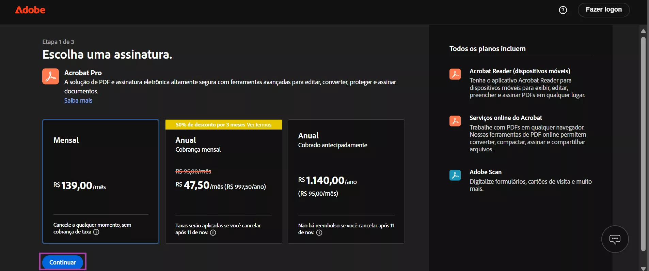Viewport: 649px width, 271px height.
Task: Select the Anual Cobrado antecipadamente plan card
Action: [x=346, y=181]
